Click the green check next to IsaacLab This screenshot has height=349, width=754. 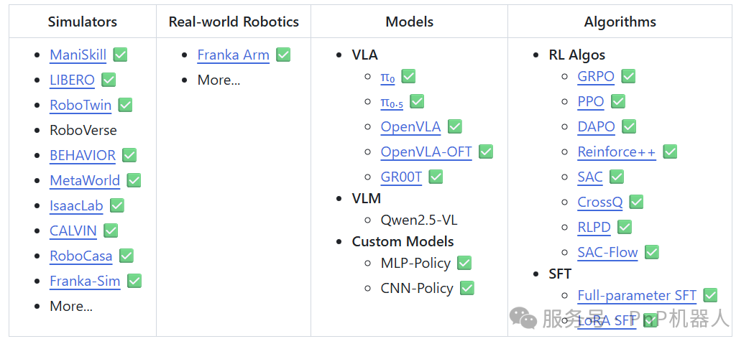pos(117,206)
